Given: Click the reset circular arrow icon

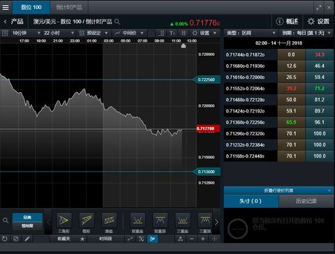Looking at the screenshot, I should [x=5, y=239].
